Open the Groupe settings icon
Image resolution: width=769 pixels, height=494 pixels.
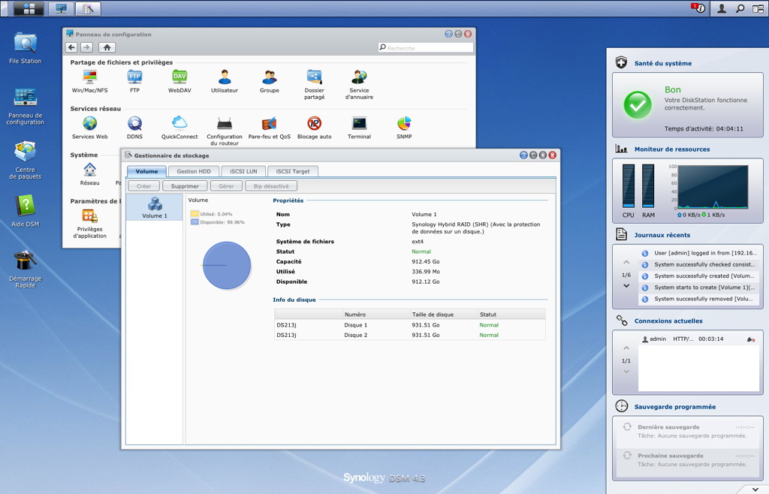(270, 81)
